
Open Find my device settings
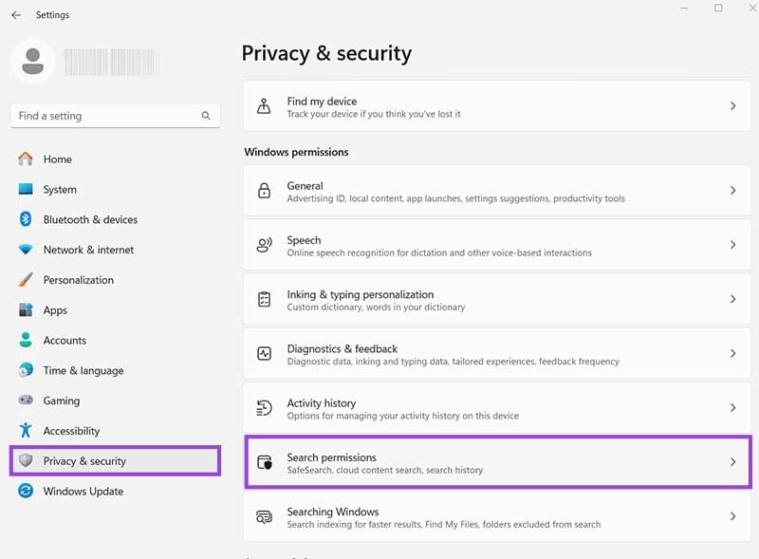point(496,106)
